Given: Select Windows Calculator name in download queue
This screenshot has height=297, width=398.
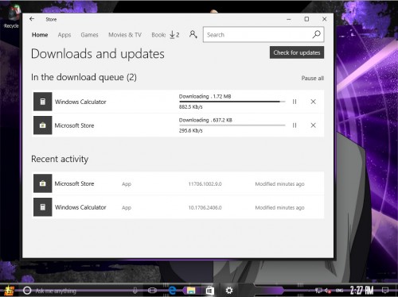Looking at the screenshot, I should pos(80,102).
